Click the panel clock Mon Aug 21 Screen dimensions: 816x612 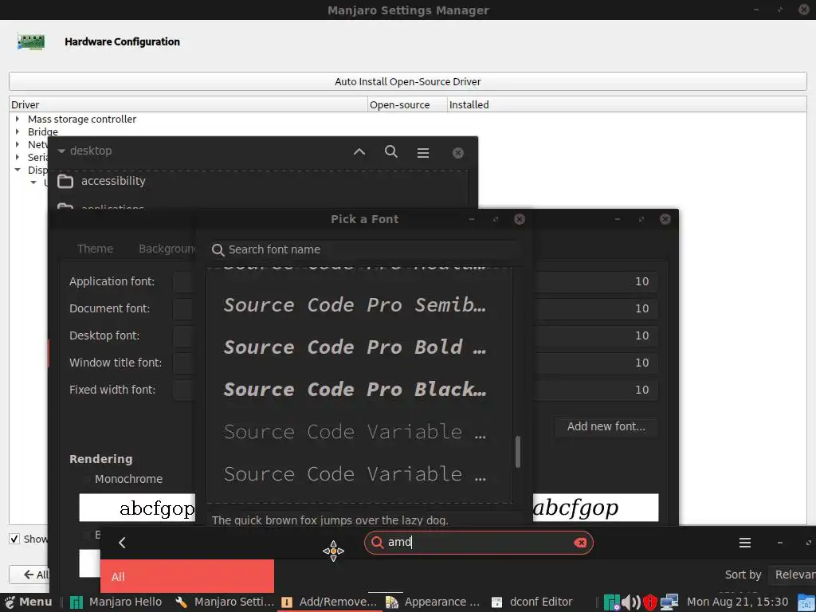(x=737, y=602)
